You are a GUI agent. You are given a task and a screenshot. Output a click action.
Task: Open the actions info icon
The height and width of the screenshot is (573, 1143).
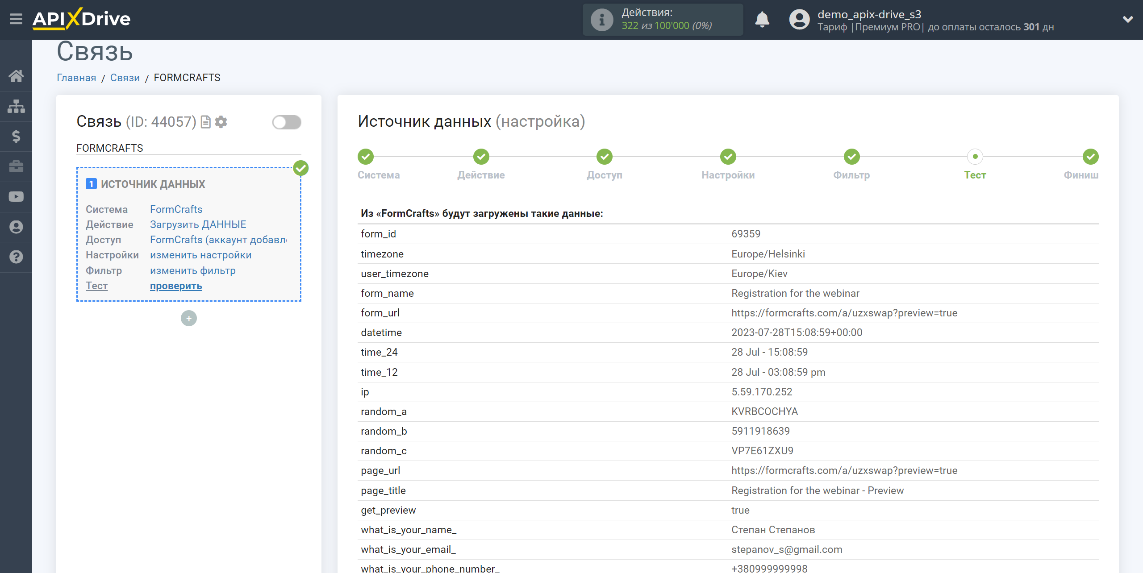[601, 20]
